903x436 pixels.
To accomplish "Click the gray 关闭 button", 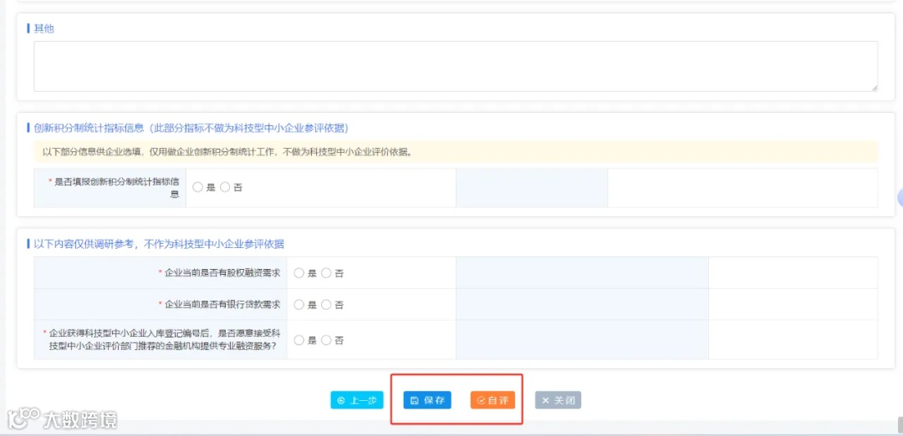I will [558, 400].
